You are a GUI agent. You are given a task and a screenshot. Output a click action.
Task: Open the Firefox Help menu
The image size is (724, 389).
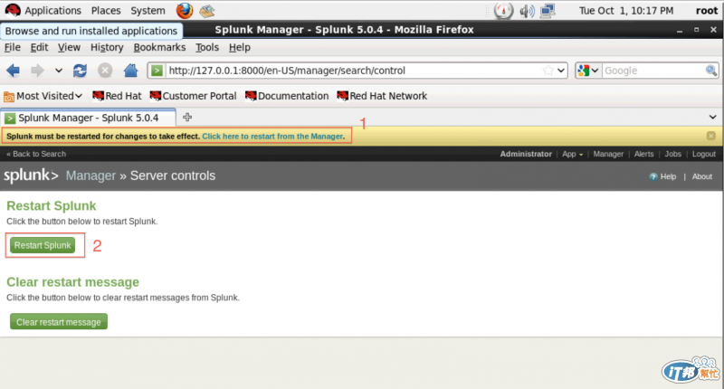[x=239, y=48]
